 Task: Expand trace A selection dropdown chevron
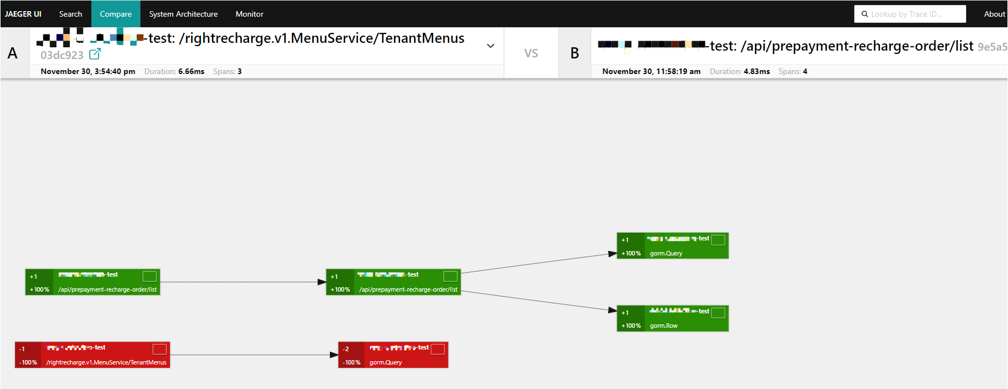[x=490, y=46]
